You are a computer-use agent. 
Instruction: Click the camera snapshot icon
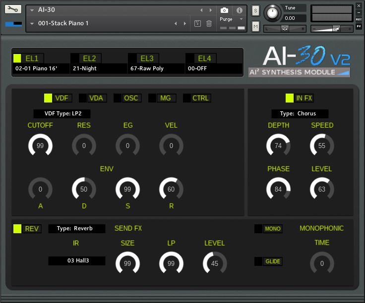pos(224,10)
